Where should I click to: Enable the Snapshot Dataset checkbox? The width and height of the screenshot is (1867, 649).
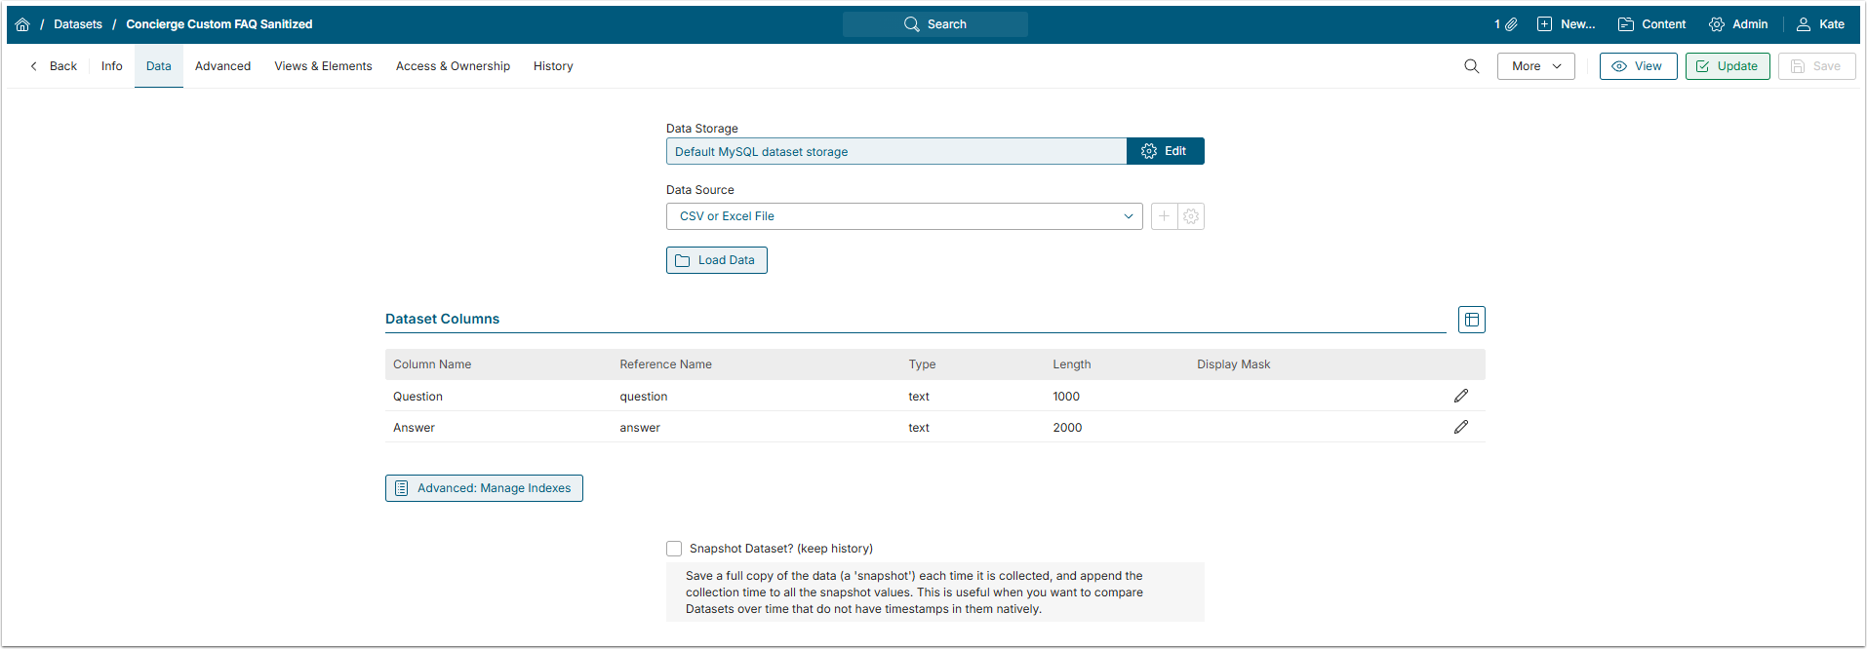coord(674,549)
